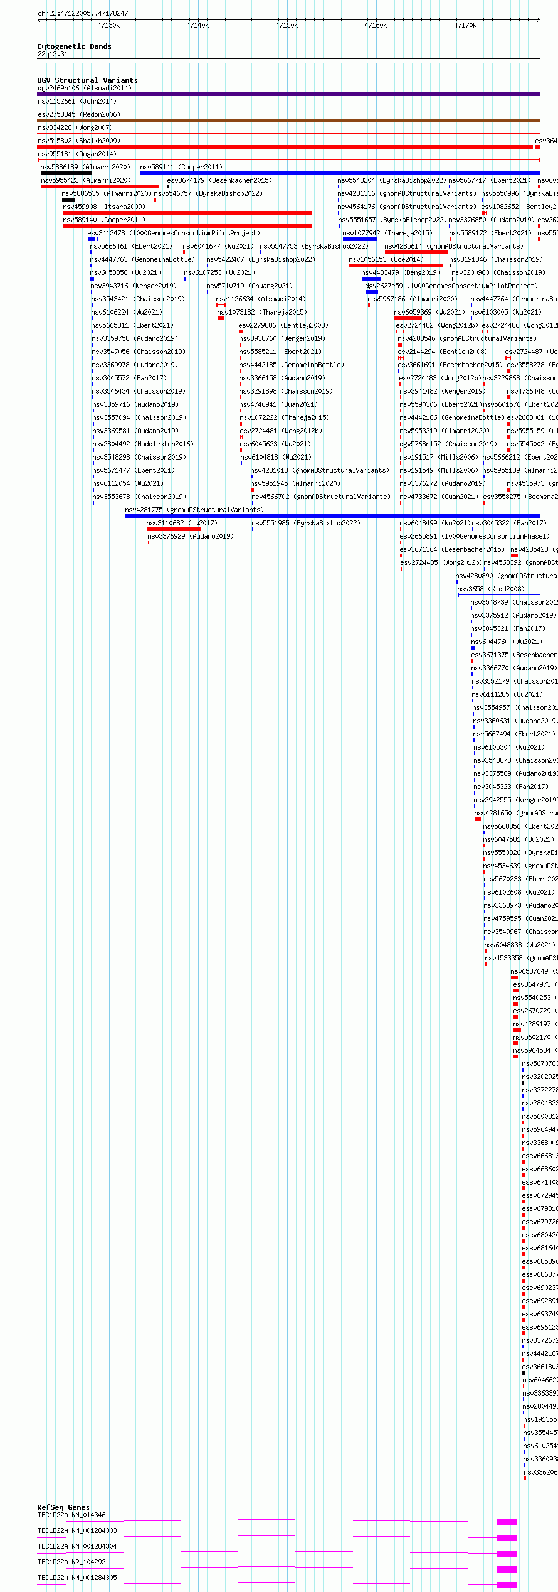This screenshot has width=558, height=1592.
Task: Open esv2144294 (Bentley2008) label
Action: click(443, 352)
